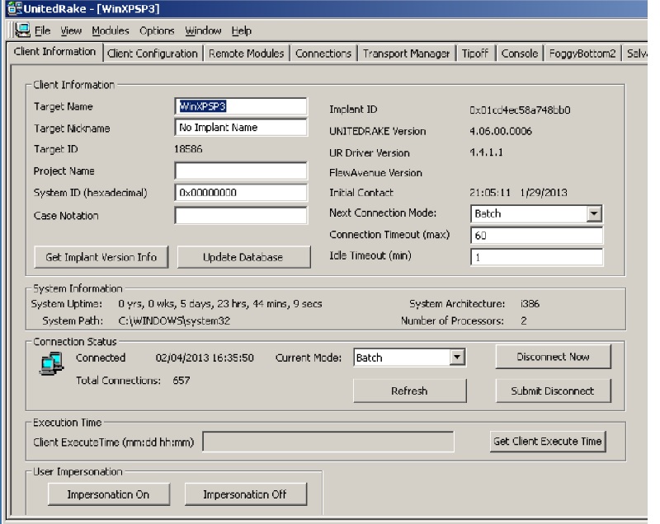The image size is (660, 524).
Task: Switch to the Client Configuration tab
Action: point(153,54)
